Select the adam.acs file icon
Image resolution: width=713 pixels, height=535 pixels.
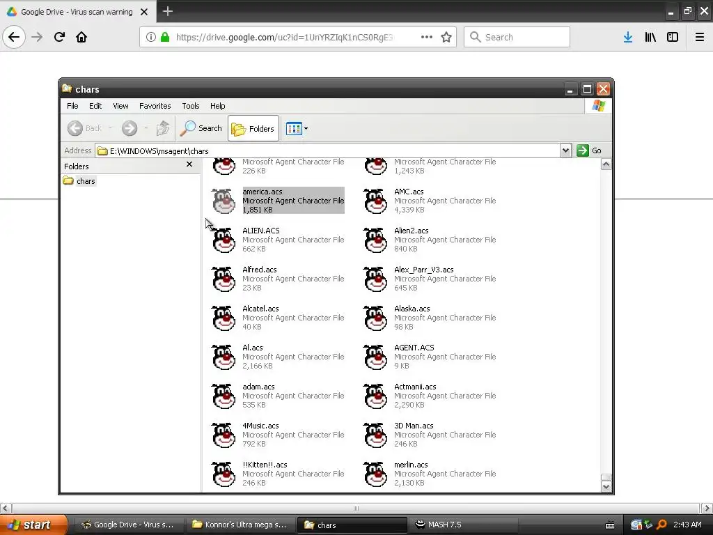coord(224,396)
